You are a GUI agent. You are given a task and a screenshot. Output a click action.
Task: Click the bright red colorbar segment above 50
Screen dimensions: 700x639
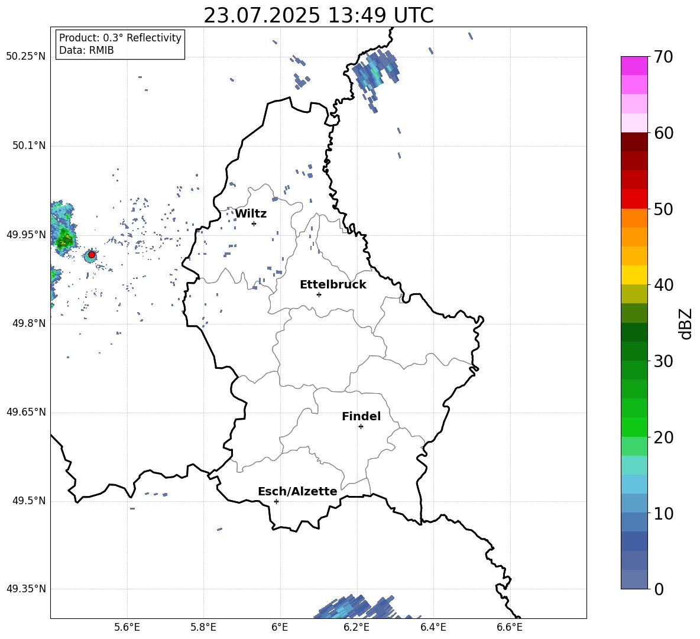634,199
